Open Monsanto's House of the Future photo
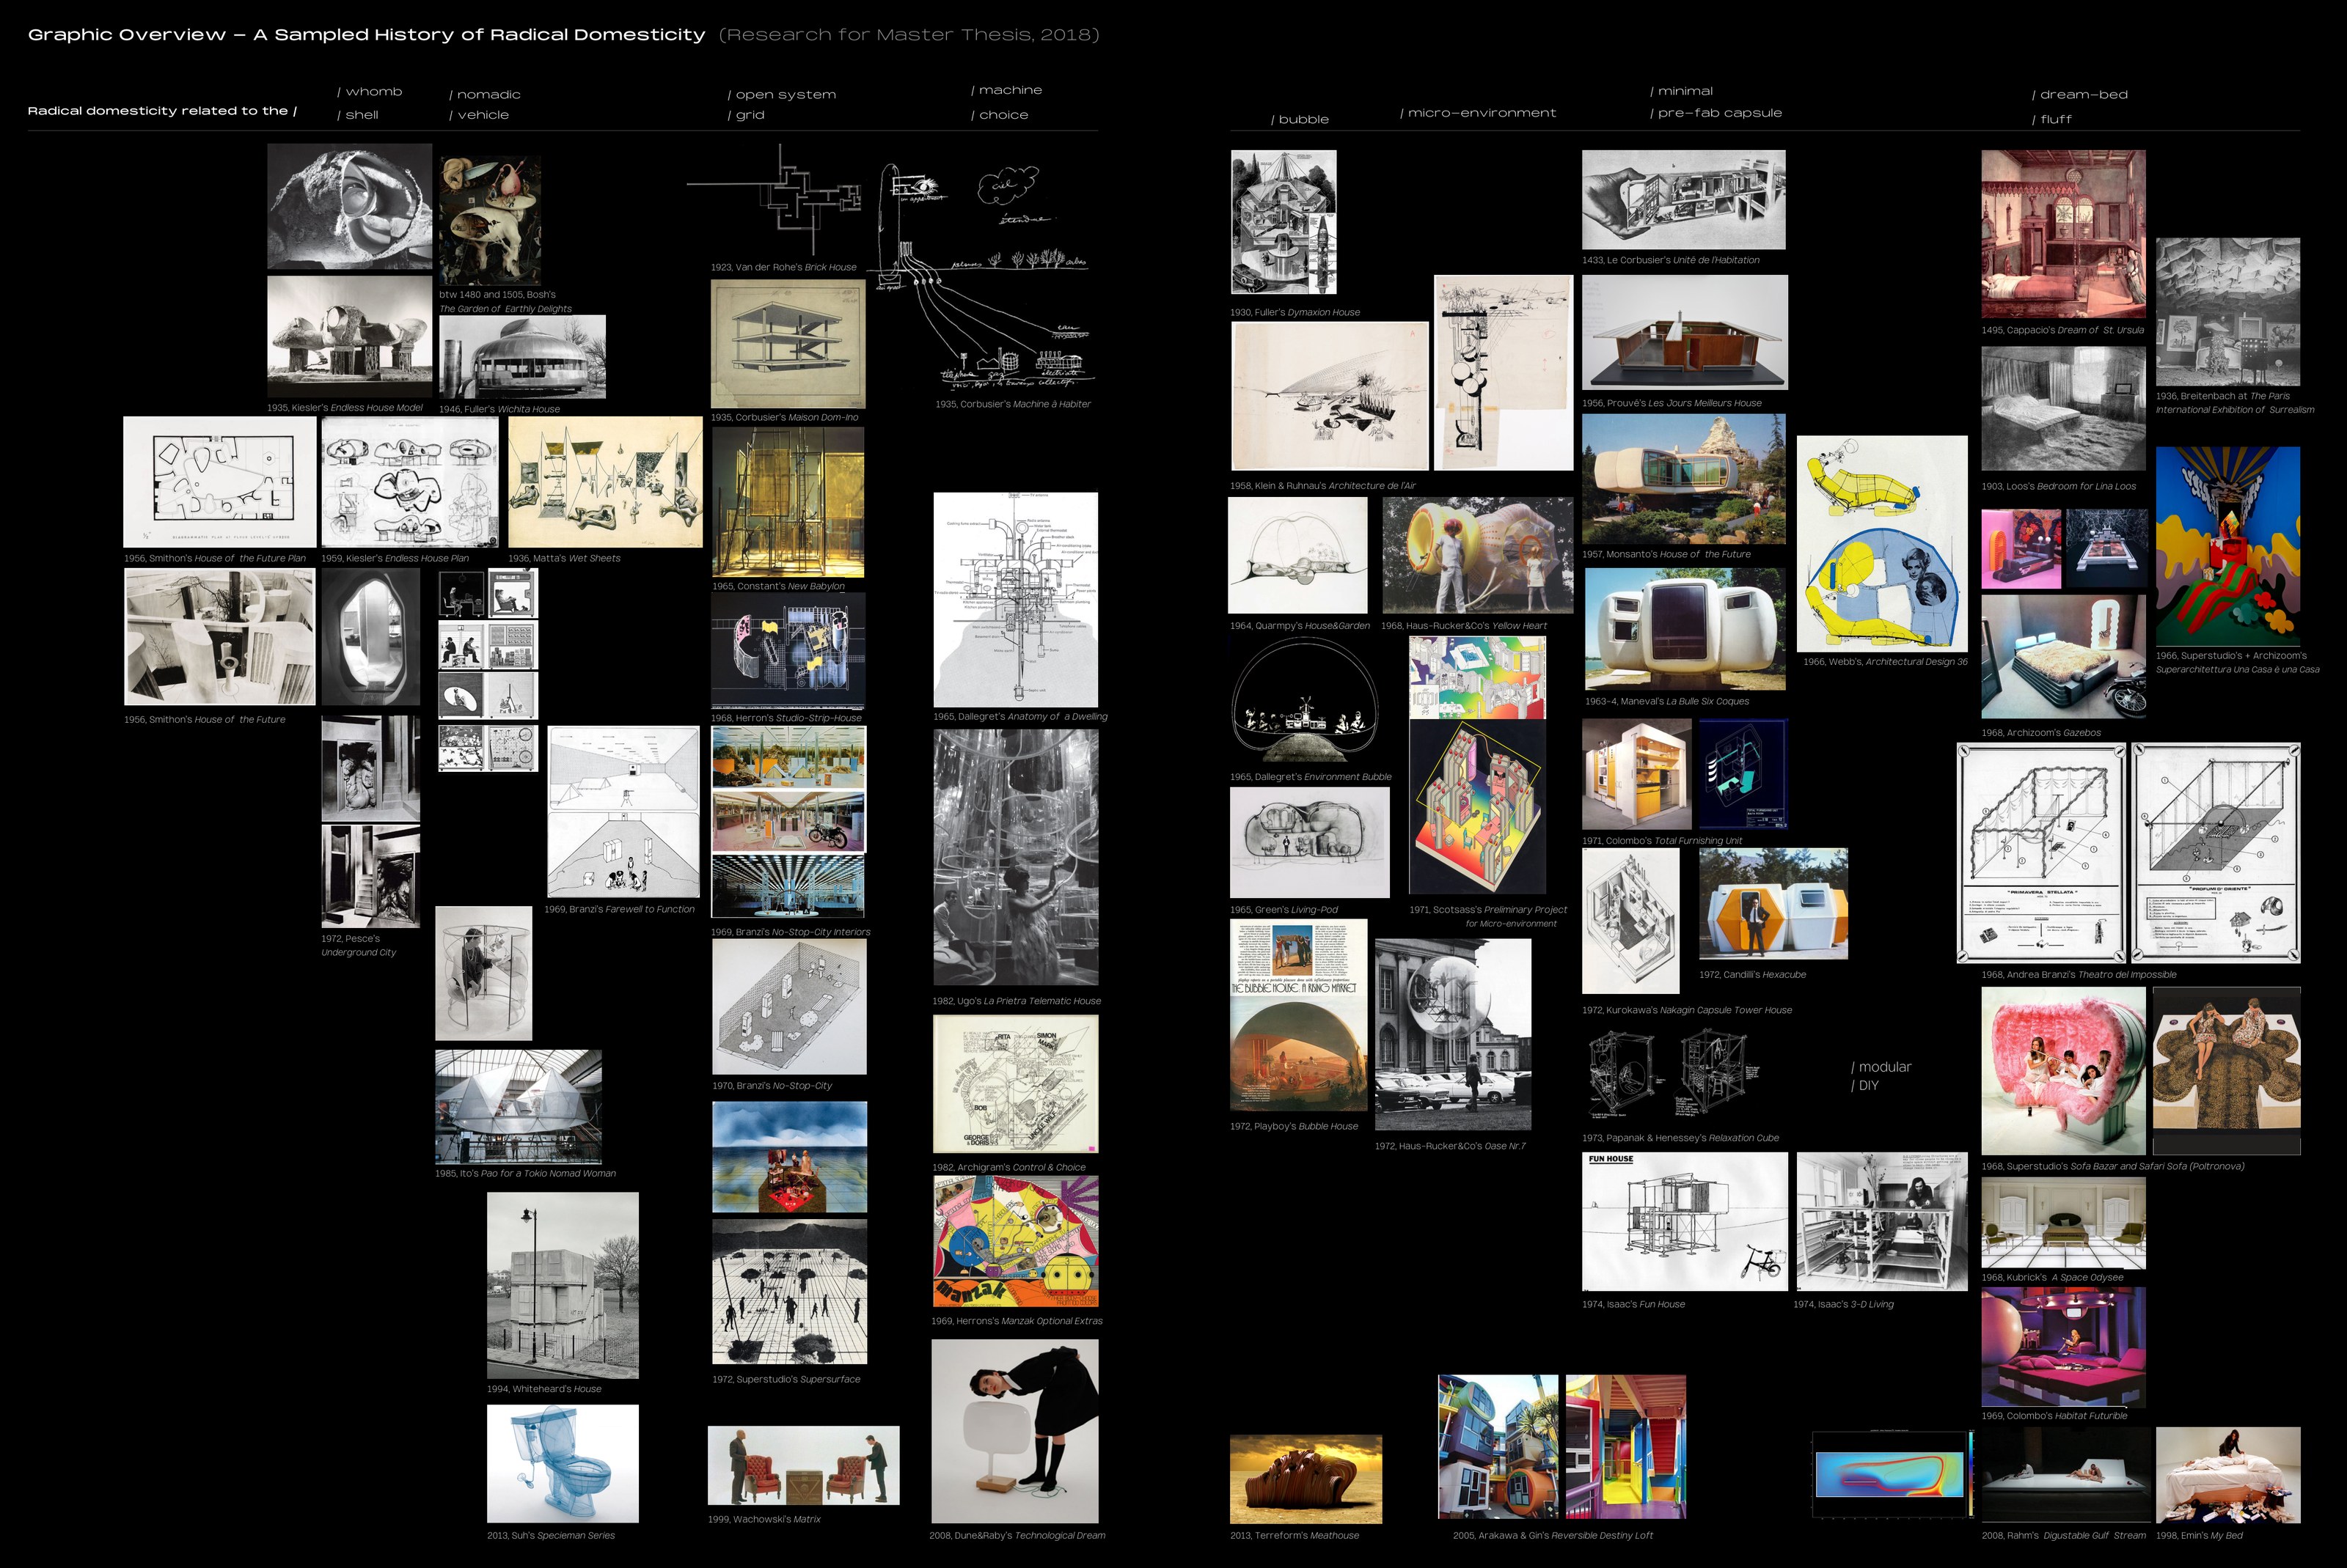This screenshot has width=2347, height=1568. tap(1684, 479)
